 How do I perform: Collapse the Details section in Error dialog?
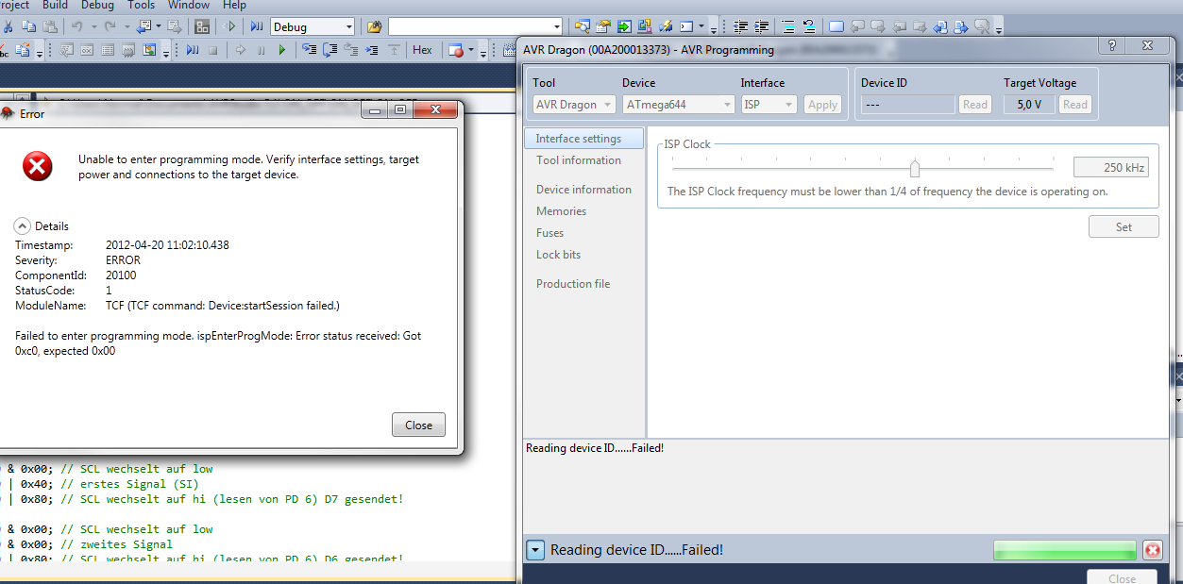point(22,226)
